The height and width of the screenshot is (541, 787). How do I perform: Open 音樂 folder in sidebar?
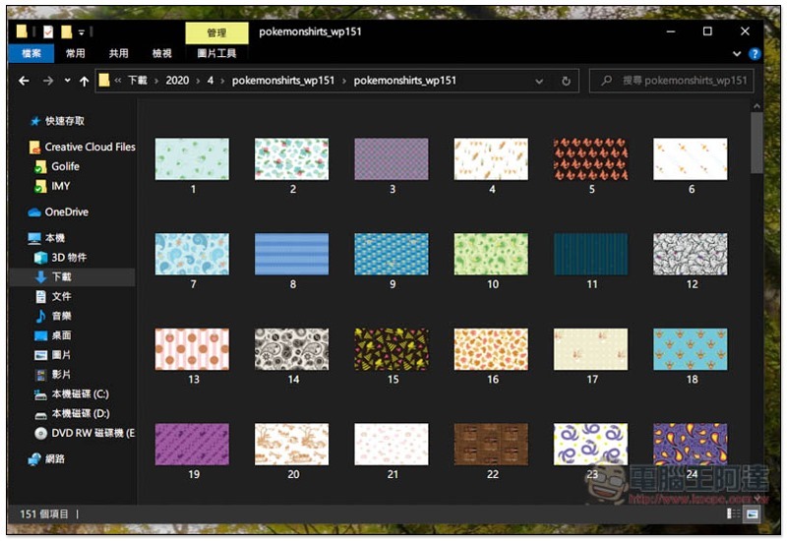point(53,316)
